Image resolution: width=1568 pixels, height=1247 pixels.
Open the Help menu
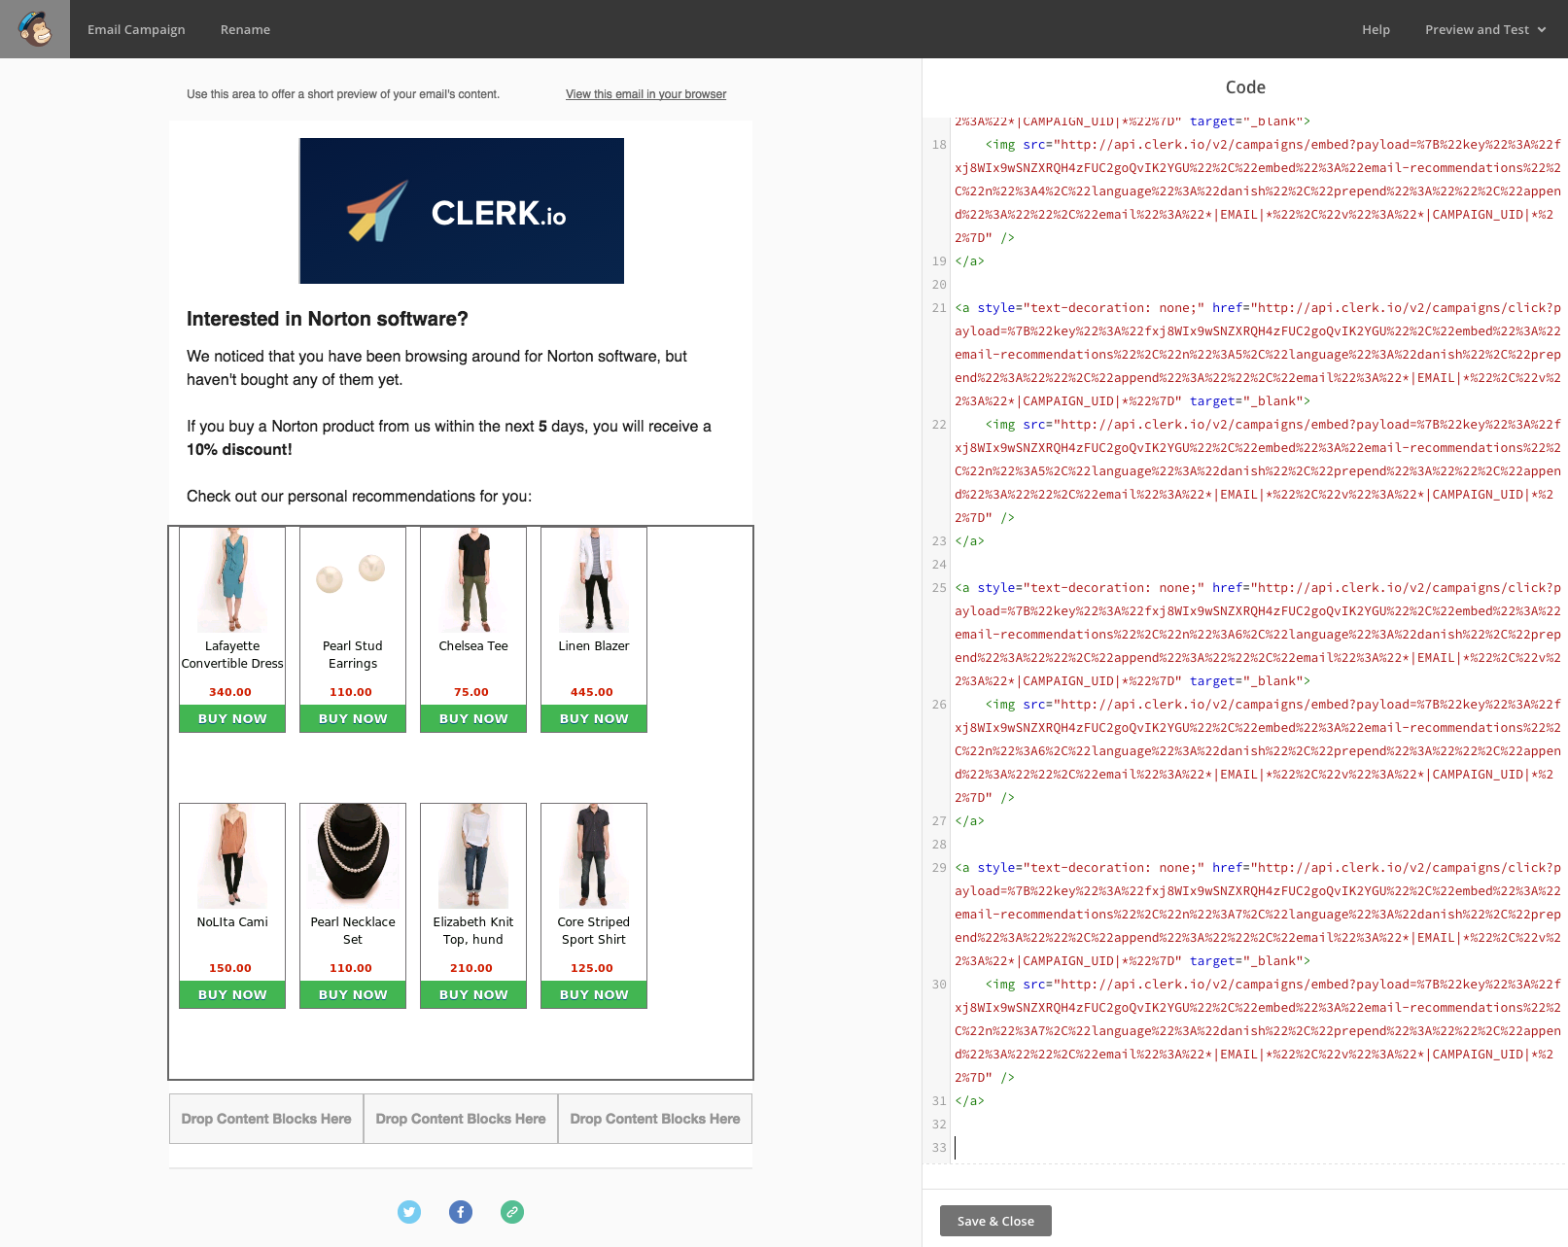point(1376,29)
